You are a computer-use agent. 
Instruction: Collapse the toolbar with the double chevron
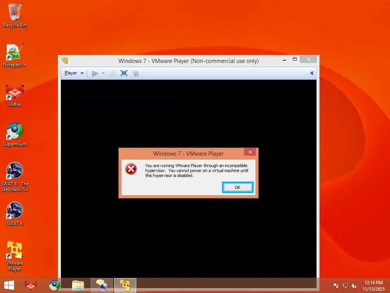312,73
